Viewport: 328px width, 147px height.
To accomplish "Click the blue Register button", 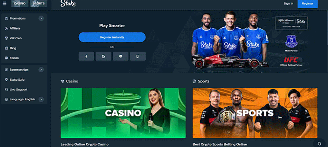I will (308, 4).
